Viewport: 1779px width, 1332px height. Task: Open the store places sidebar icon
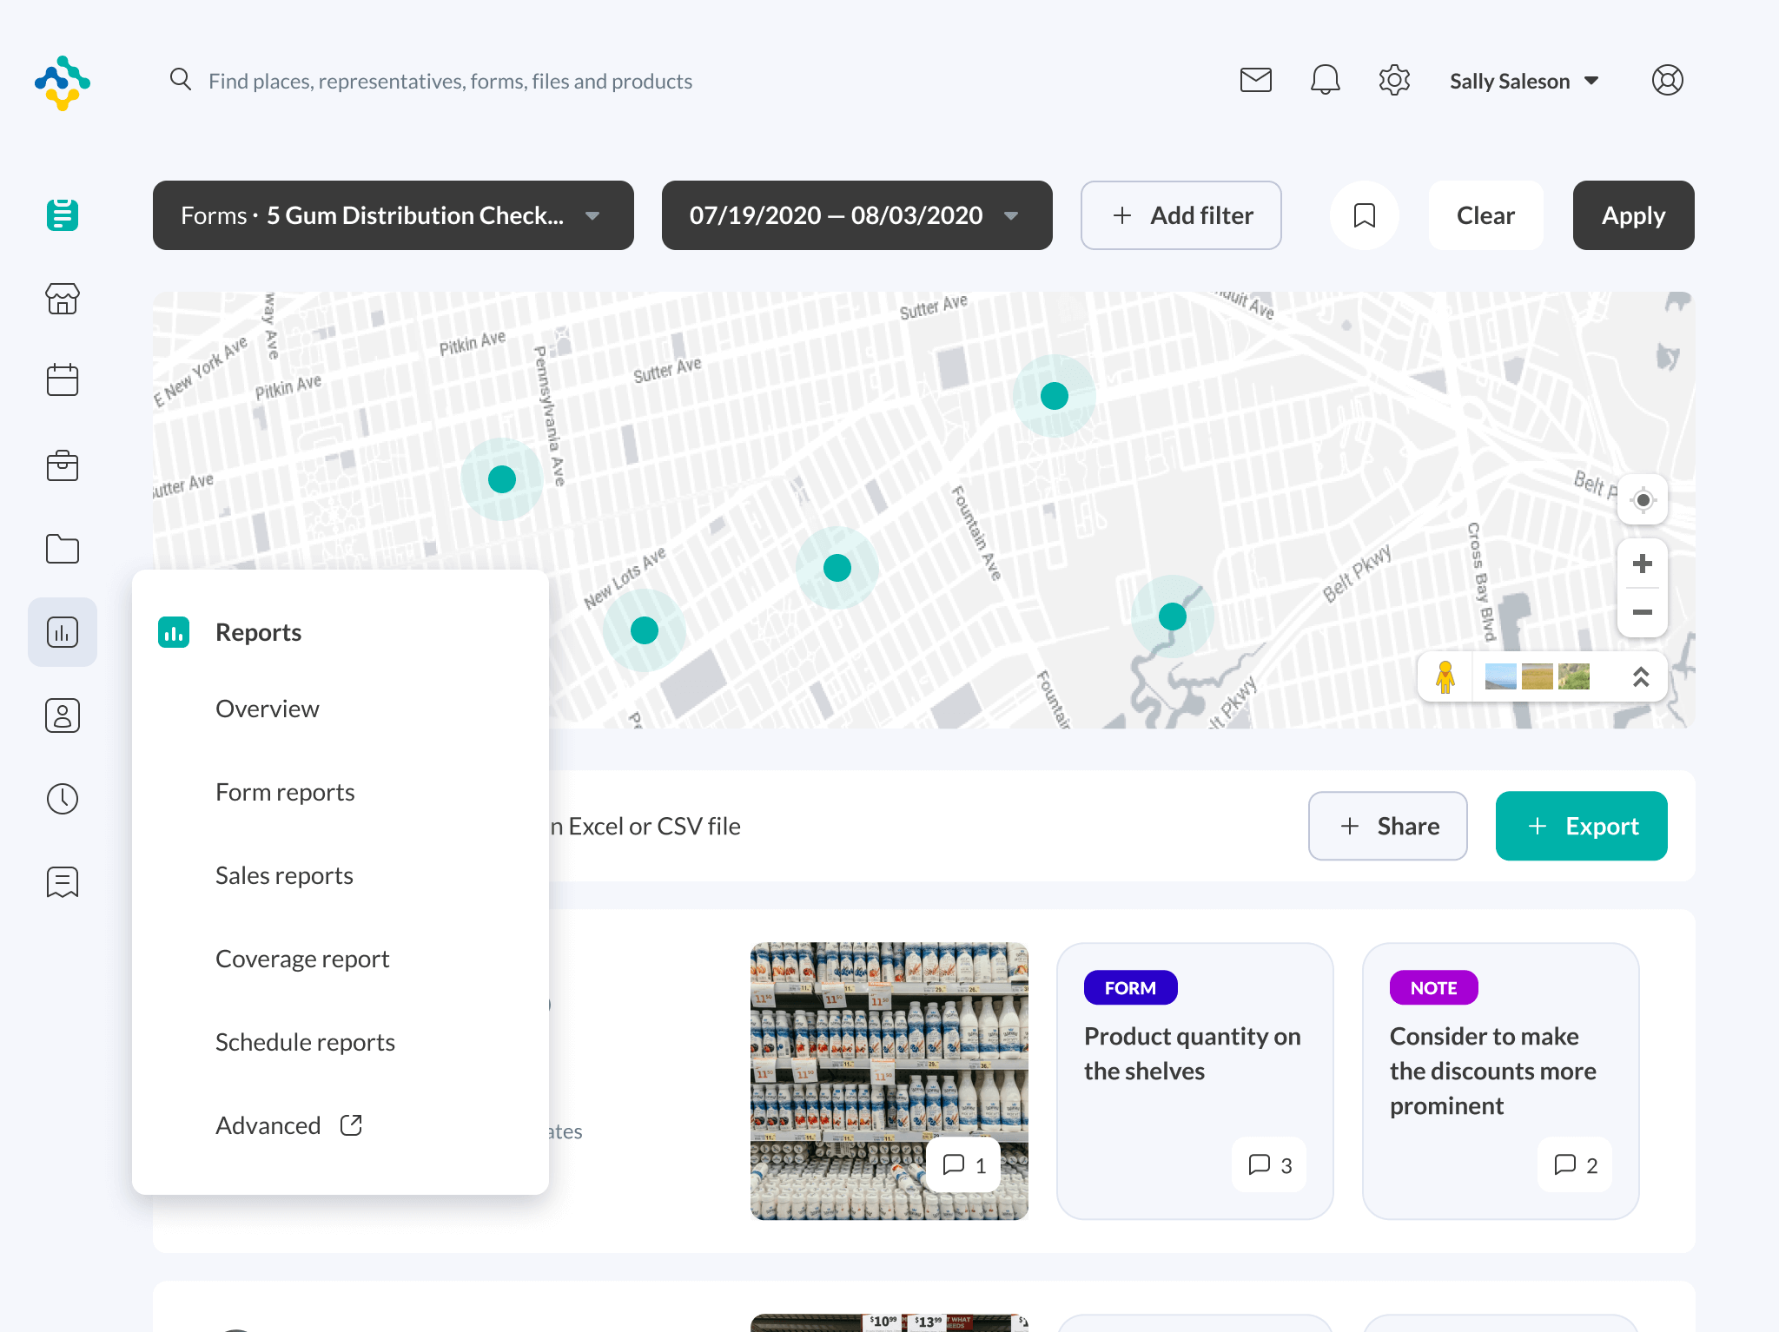pyautogui.click(x=63, y=299)
